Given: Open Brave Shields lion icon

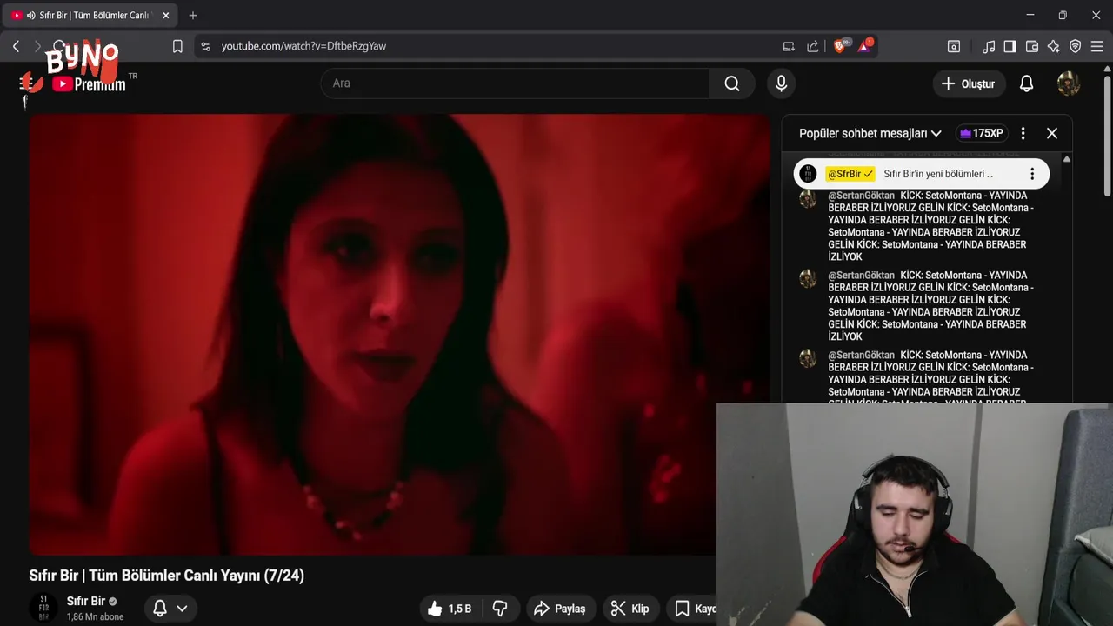Looking at the screenshot, I should (x=840, y=46).
